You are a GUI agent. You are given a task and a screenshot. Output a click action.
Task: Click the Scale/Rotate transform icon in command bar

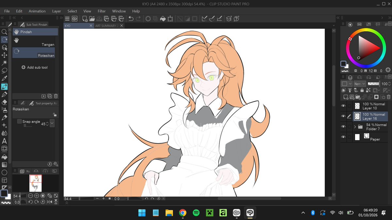170,19
